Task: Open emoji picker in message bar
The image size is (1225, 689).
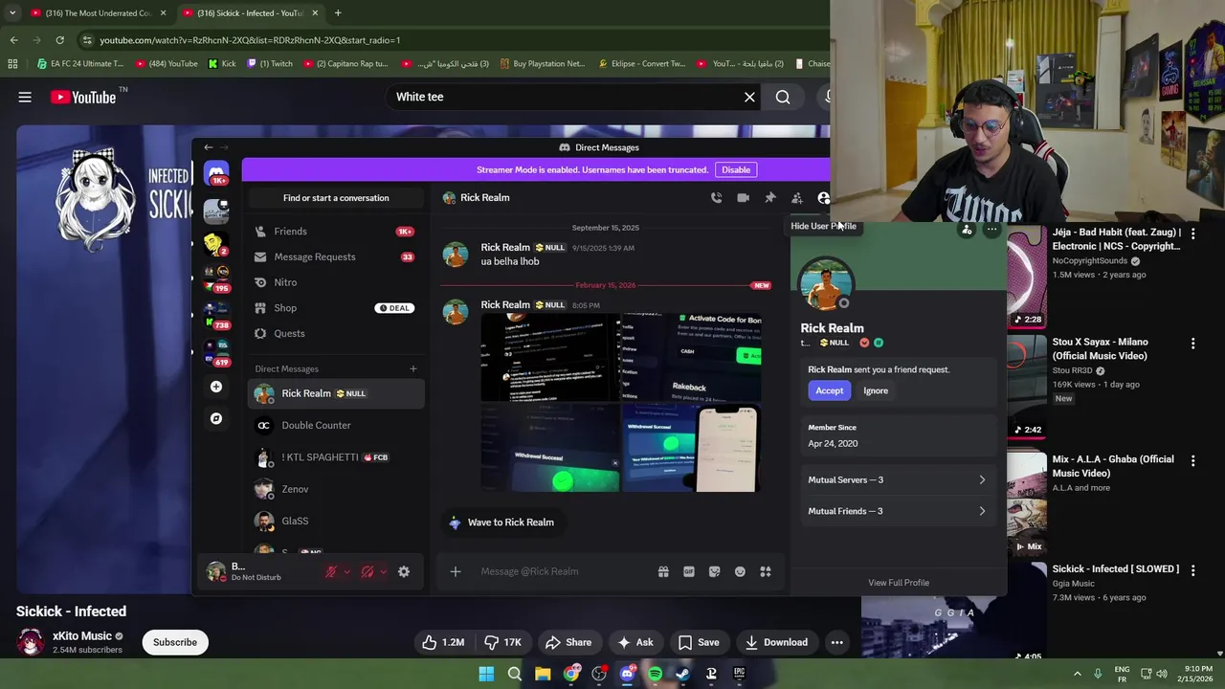Action: click(x=740, y=571)
